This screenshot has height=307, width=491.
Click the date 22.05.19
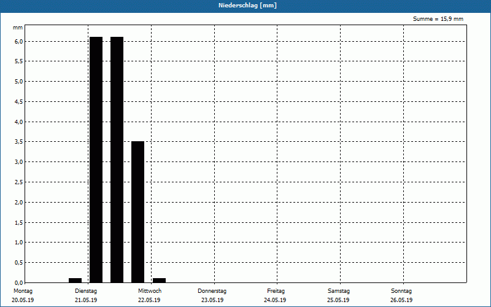(149, 300)
